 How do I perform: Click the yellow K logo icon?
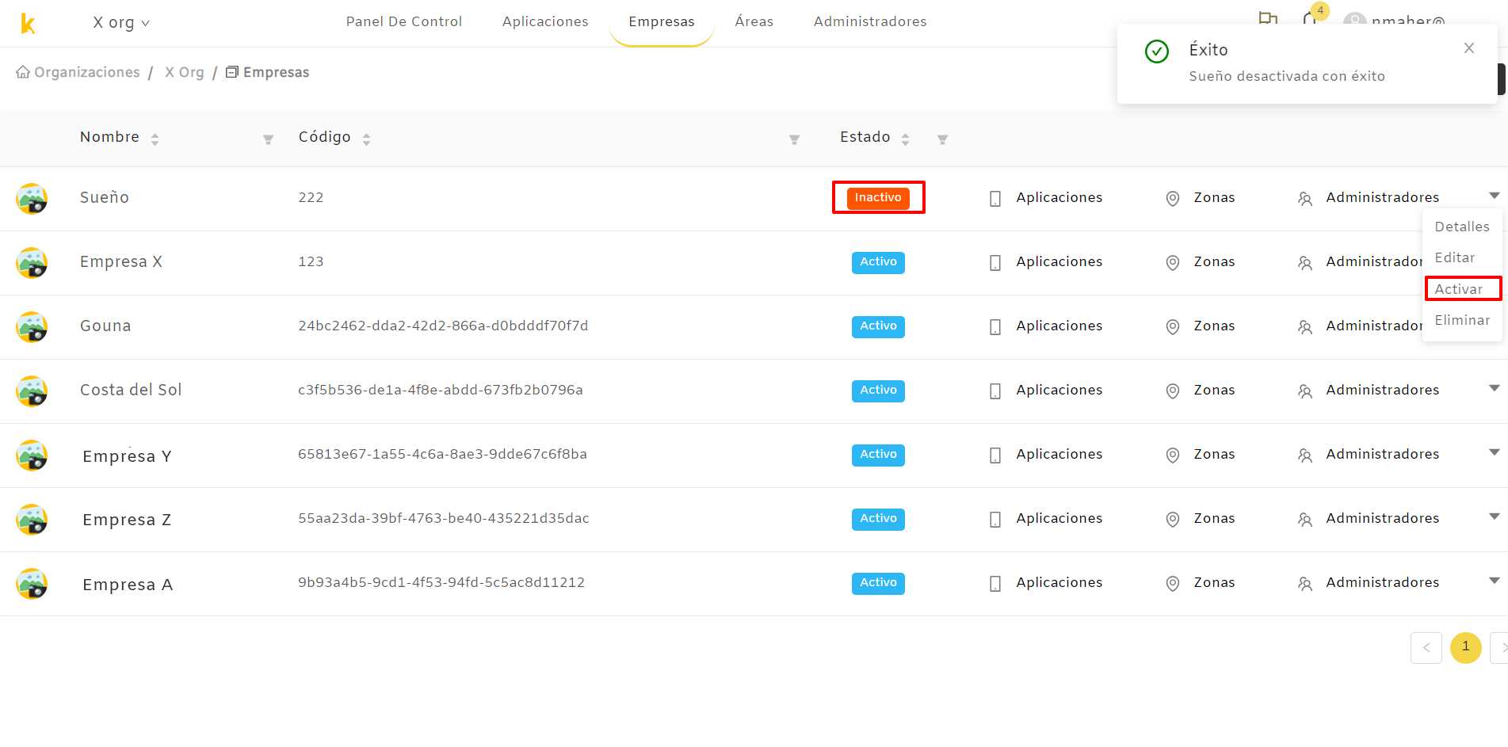28,24
